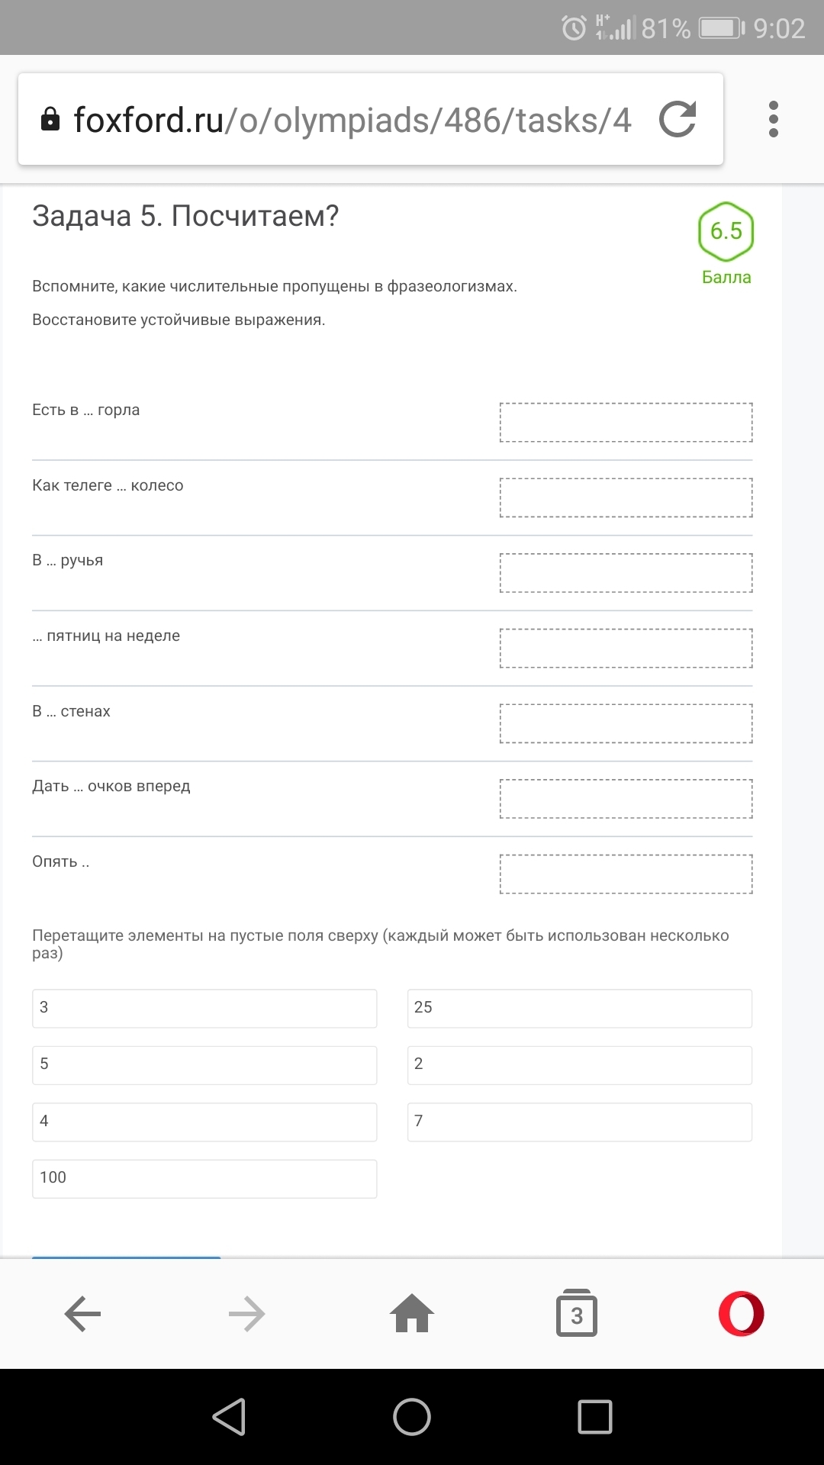Tap the foxford.ru address bar
This screenshot has width=824, height=1465.
tap(351, 120)
